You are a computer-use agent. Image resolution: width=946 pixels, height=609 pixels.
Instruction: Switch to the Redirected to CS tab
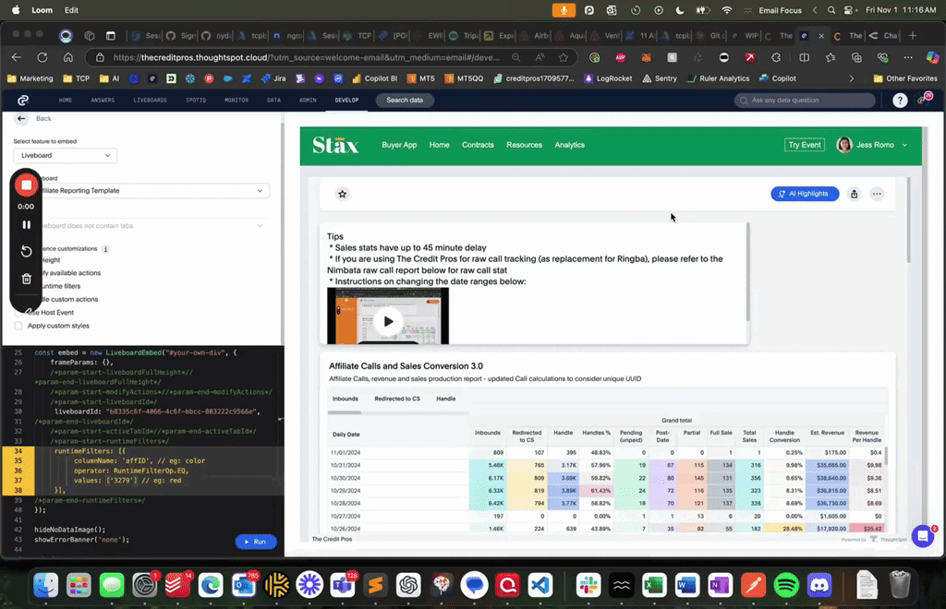[398, 399]
